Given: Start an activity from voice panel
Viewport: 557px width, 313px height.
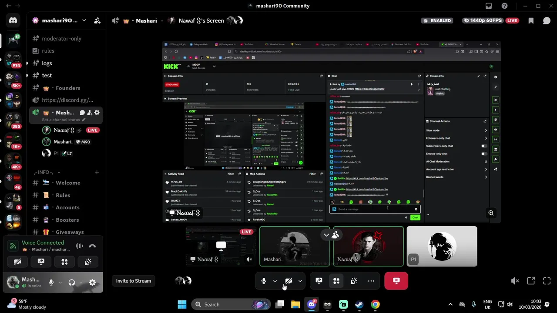Looking at the screenshot, I should 64,262.
